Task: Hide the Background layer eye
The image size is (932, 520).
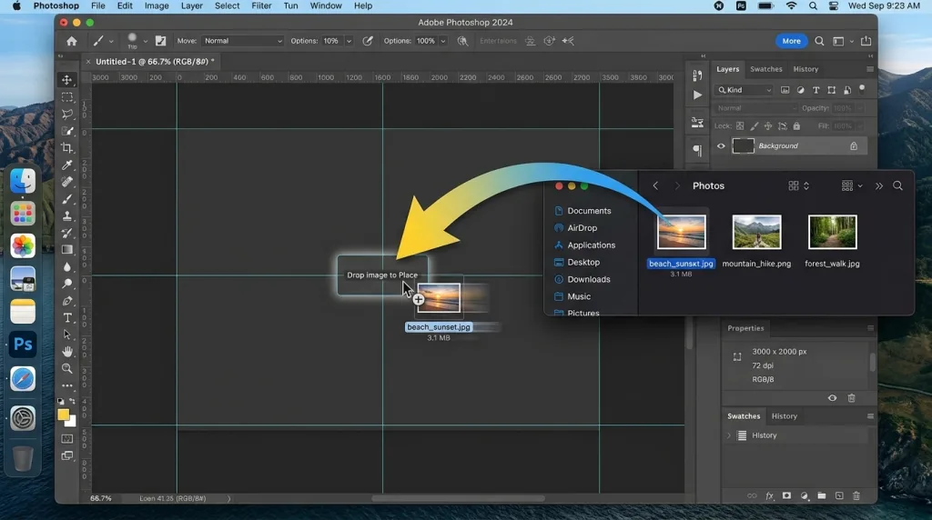Action: point(721,146)
